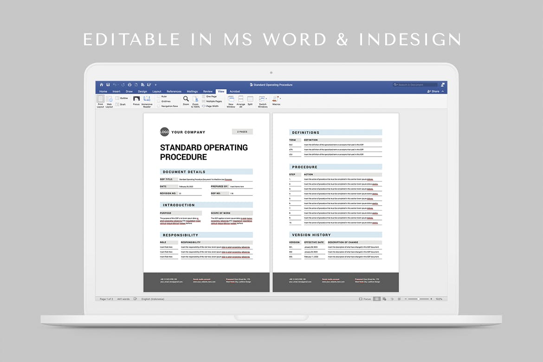
Task: Click the Zoom magnifier icon
Action: click(186, 99)
